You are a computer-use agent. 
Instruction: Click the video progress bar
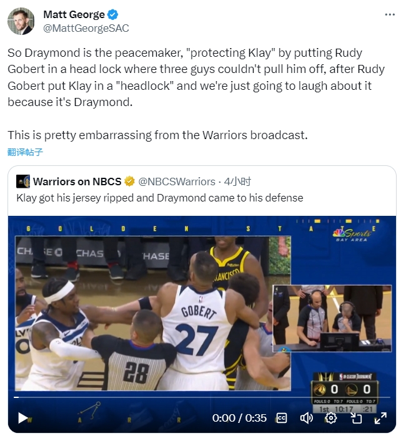point(202,397)
